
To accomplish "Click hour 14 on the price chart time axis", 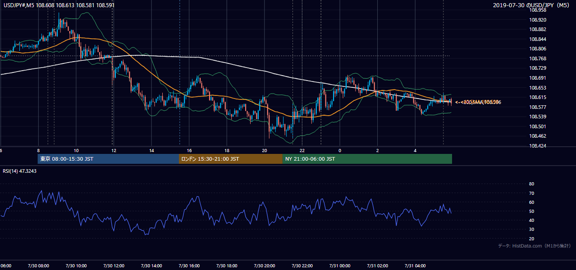I will pos(151,151).
